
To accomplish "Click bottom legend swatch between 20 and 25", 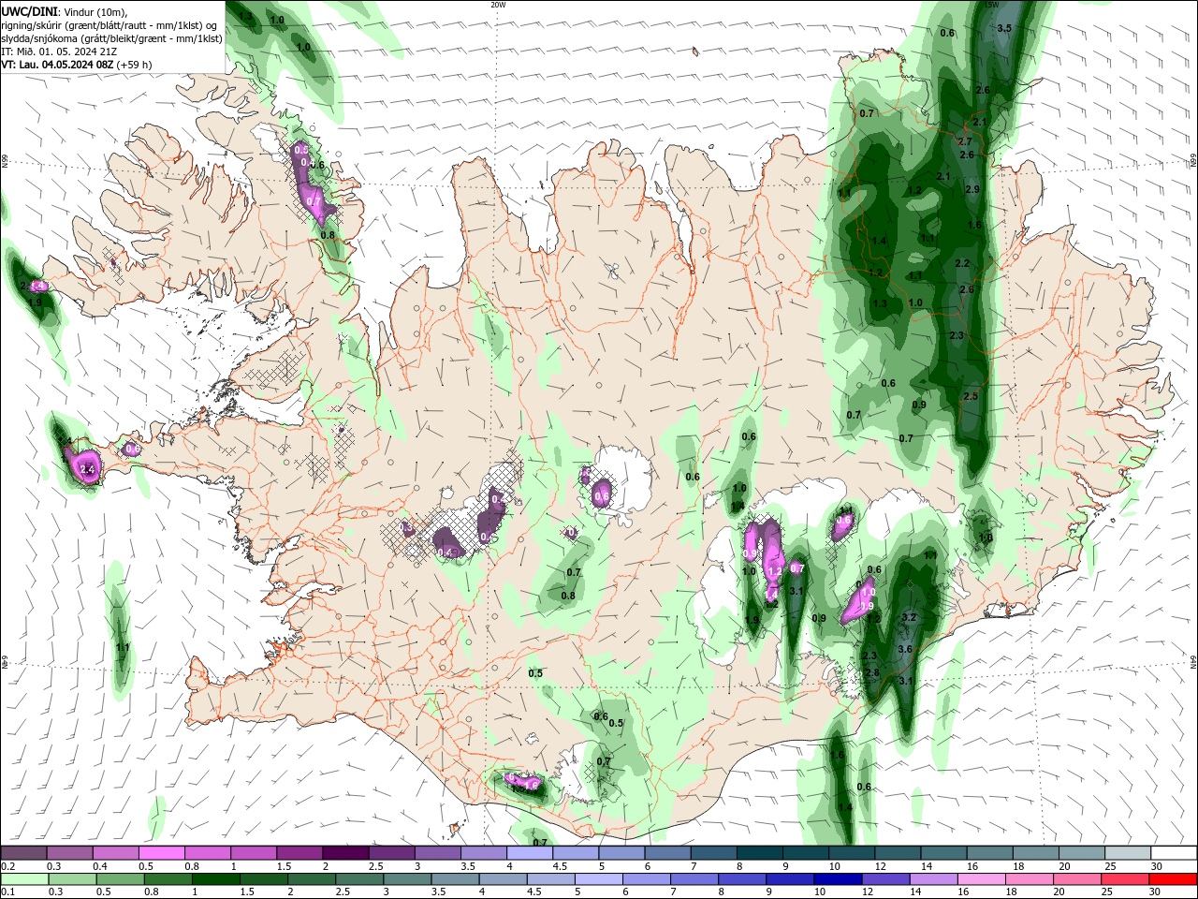I will 1076,880.
